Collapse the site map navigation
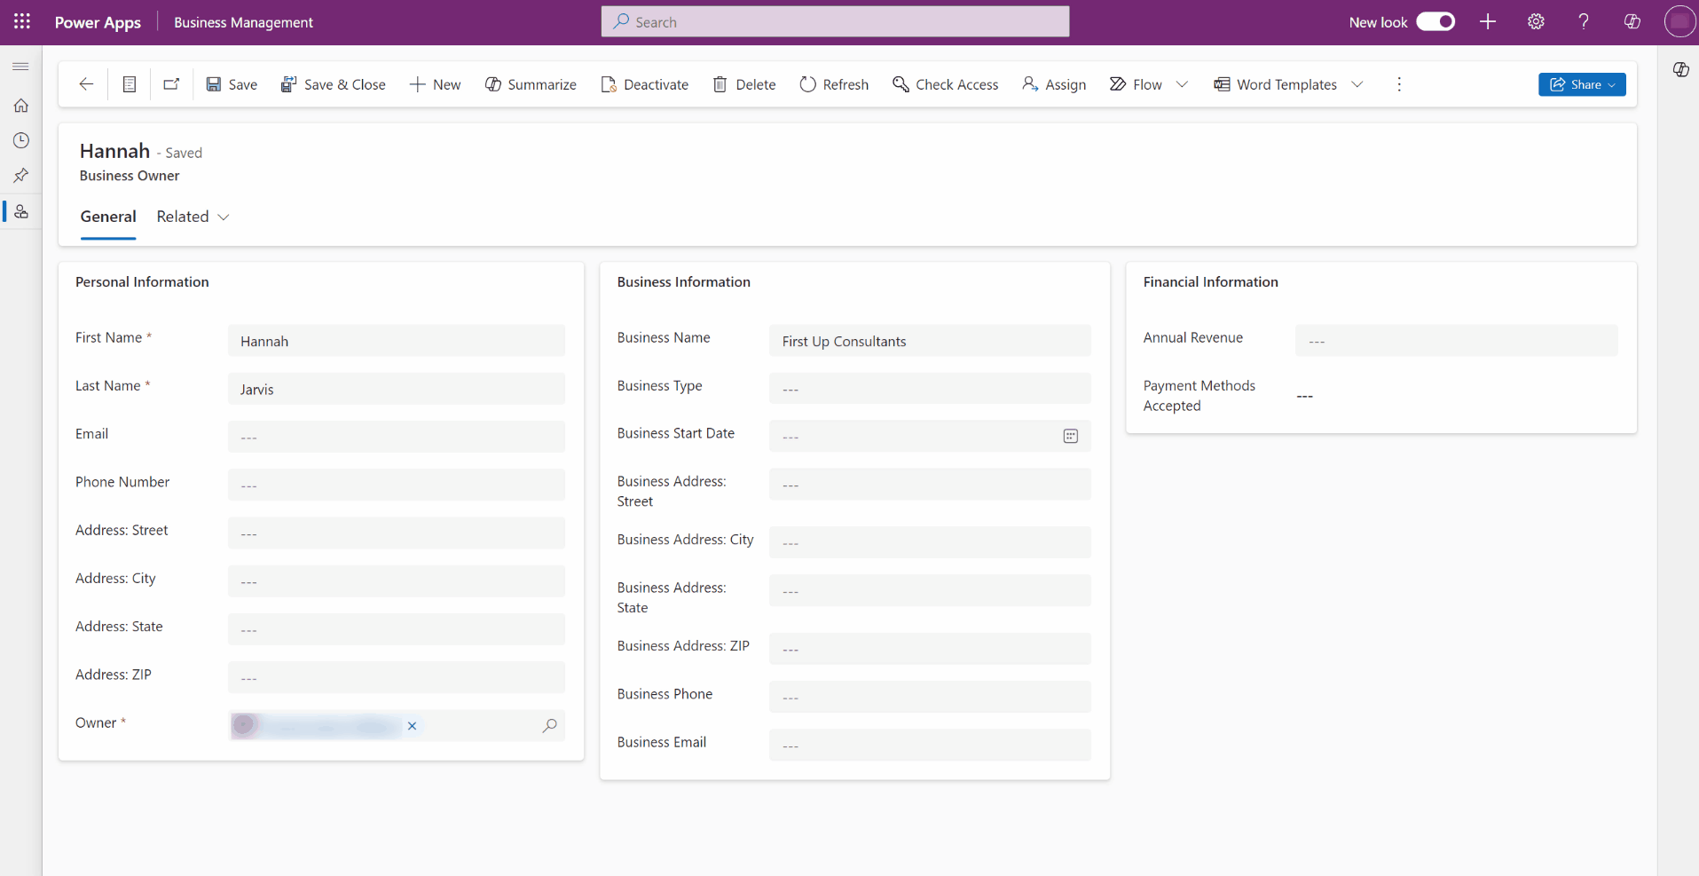Image resolution: width=1699 pixels, height=876 pixels. pos(21,67)
